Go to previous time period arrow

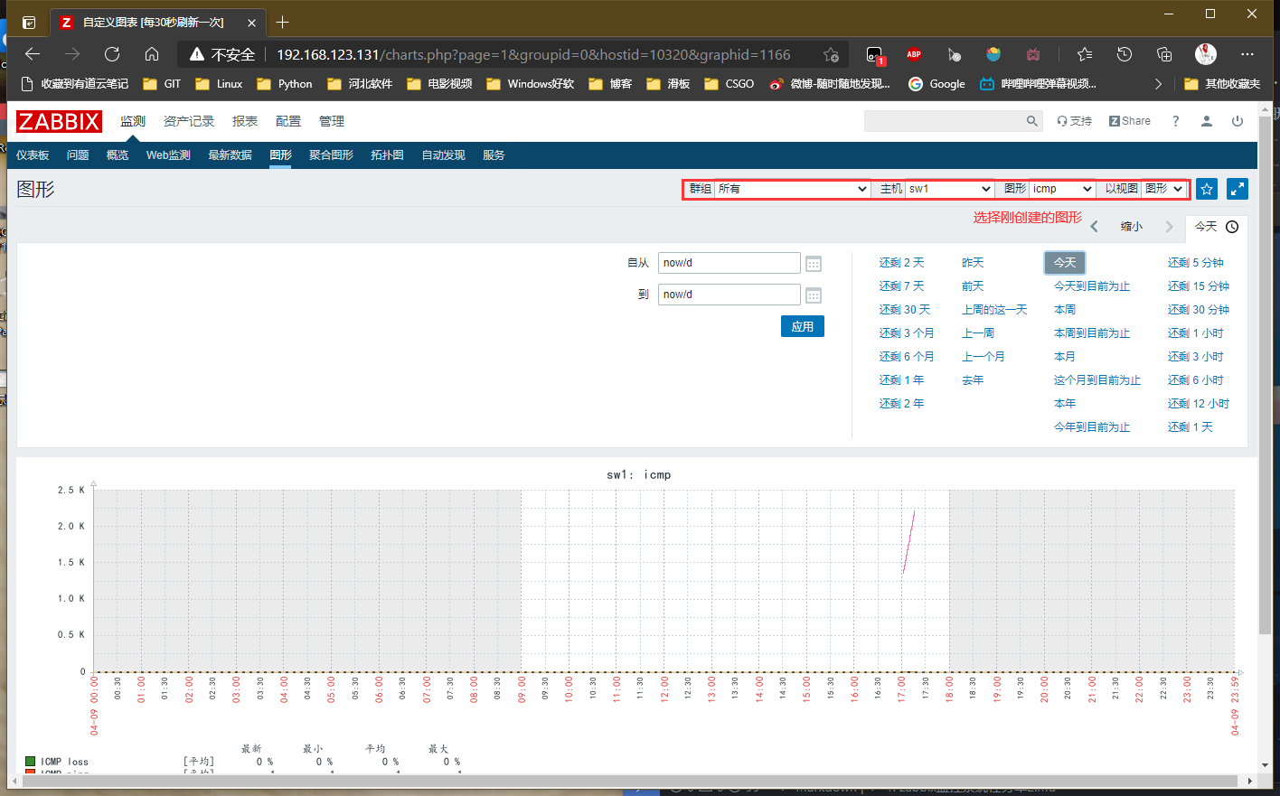click(1094, 227)
